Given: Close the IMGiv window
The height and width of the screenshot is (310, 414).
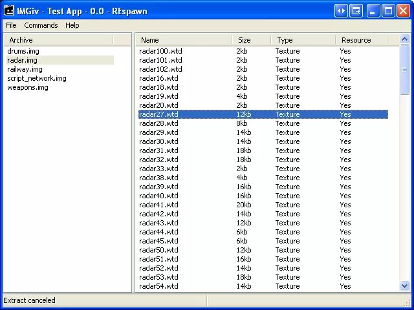Looking at the screenshot, I should 404,11.
